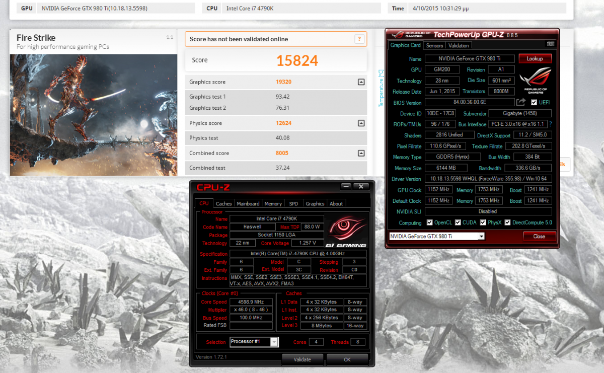This screenshot has width=604, height=373.
Task: Click the Level 3 cache value 8 MBytes
Action: click(x=322, y=326)
